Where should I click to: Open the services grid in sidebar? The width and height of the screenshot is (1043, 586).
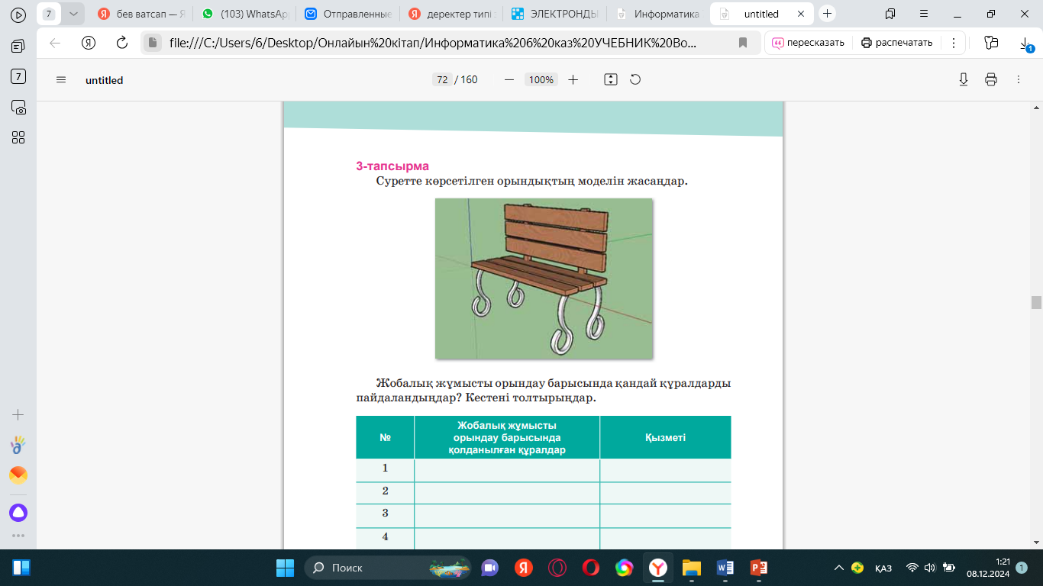click(x=18, y=137)
